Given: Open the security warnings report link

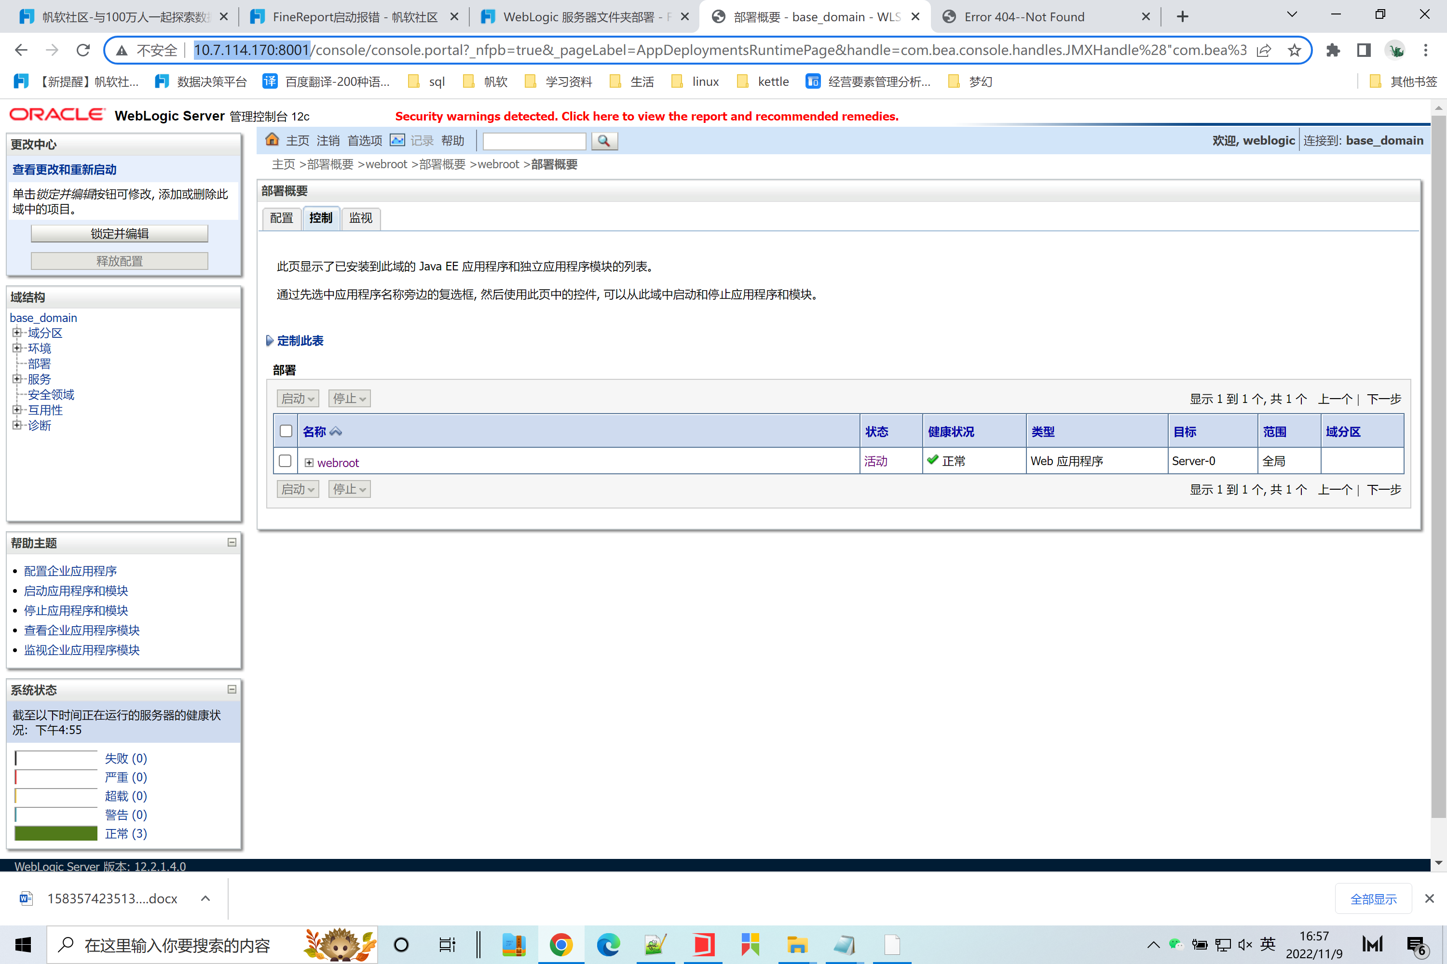Looking at the screenshot, I should [647, 116].
